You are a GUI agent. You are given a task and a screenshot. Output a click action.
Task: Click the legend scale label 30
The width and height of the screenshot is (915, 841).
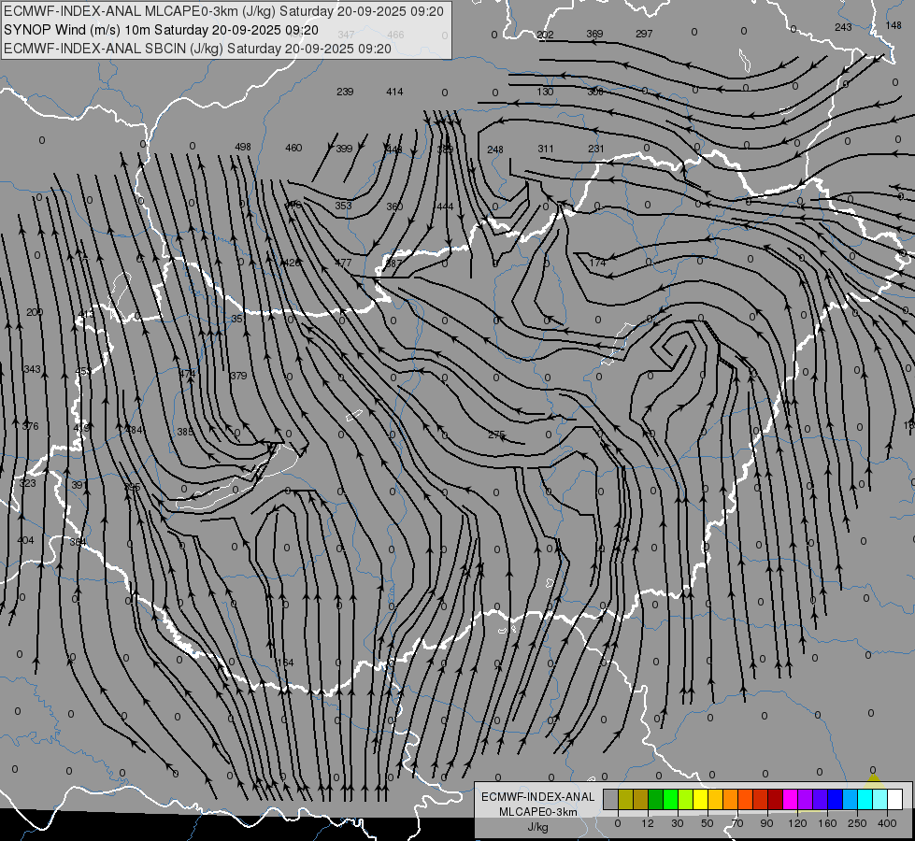677,823
